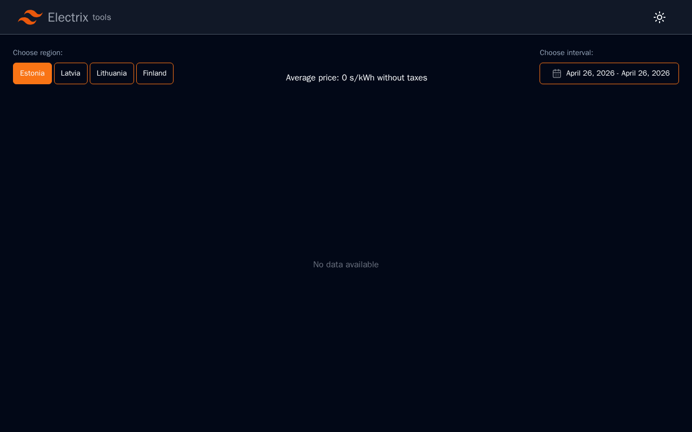Choose Lithuania as region

pos(112,73)
